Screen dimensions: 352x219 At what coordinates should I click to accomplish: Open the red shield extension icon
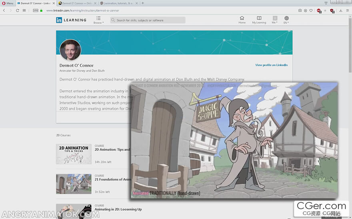[x=332, y=11]
